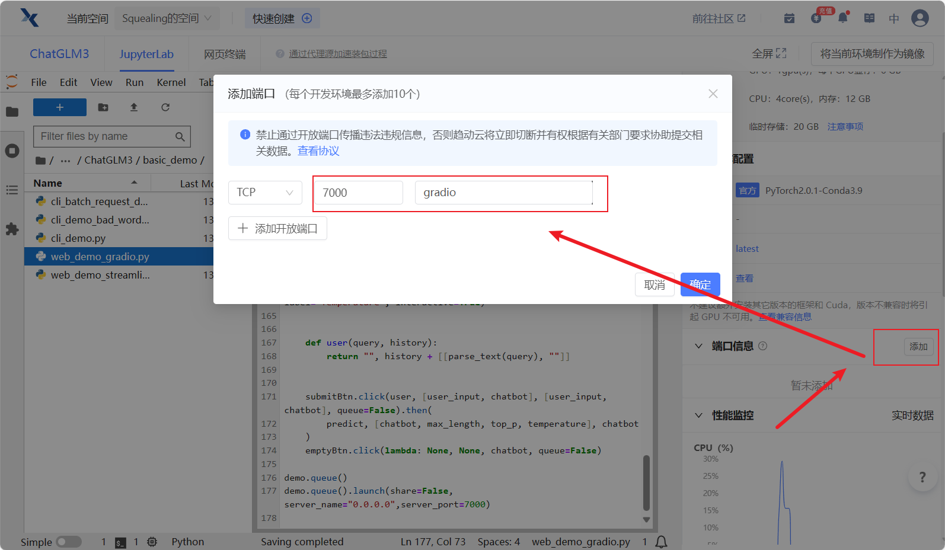Open the TCP protocol dropdown
Screen dimensions: 945x550
point(265,193)
